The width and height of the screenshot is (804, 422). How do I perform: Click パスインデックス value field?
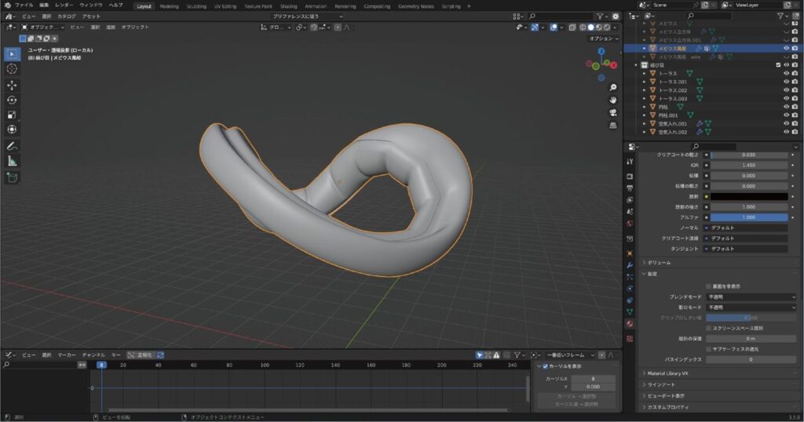coord(751,359)
